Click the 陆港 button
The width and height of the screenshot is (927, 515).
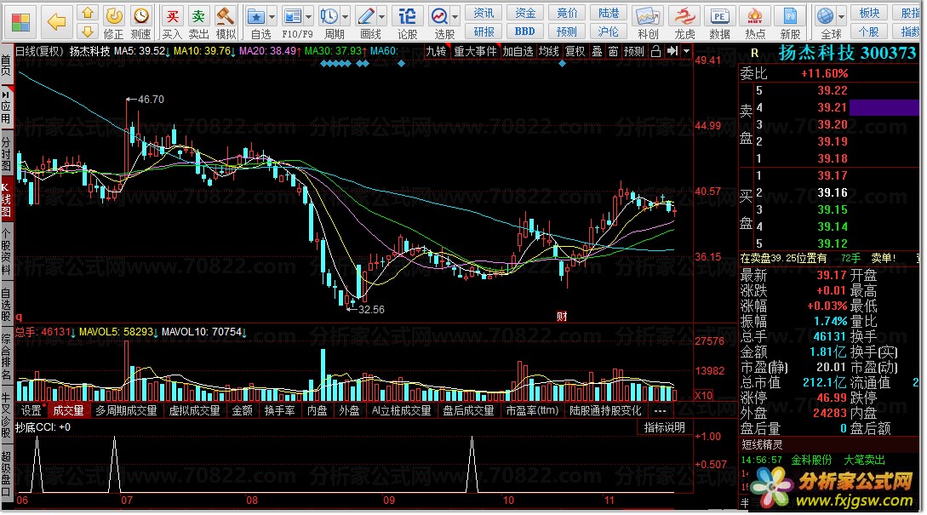pyautogui.click(x=609, y=13)
